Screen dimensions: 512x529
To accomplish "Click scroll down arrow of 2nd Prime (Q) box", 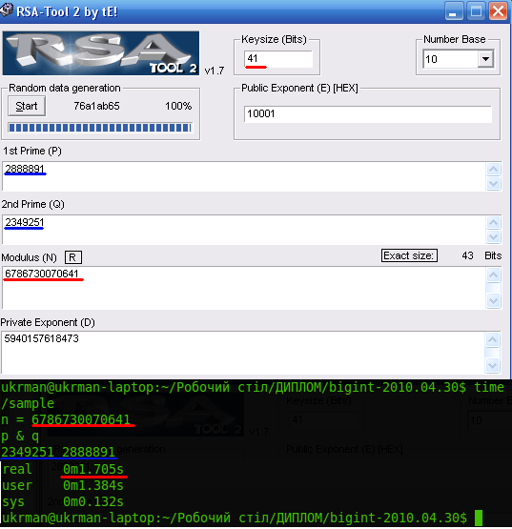I will click(494, 236).
